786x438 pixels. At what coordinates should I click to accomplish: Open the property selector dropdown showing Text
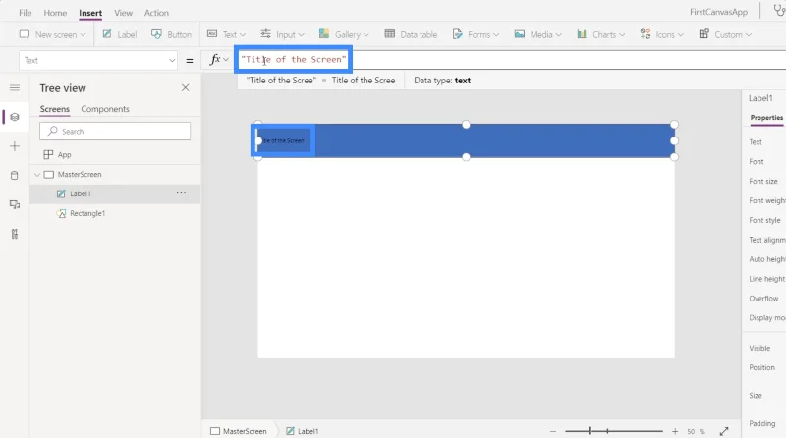98,60
